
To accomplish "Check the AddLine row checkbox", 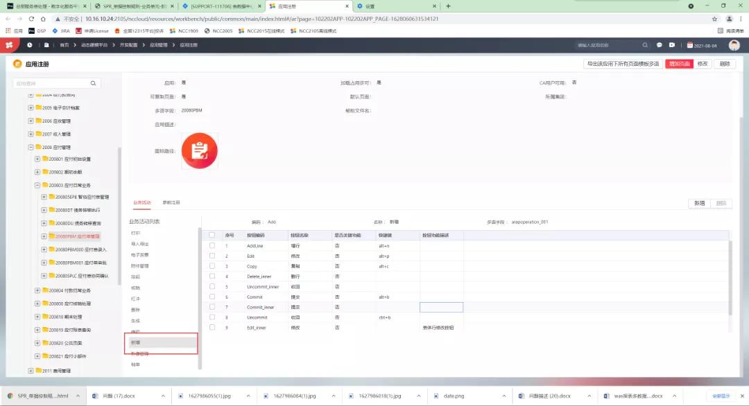I will (212, 246).
